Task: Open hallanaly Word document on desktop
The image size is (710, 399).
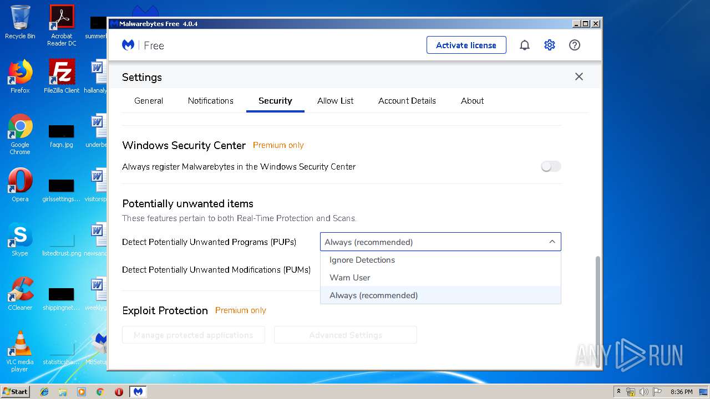Action: point(97,76)
